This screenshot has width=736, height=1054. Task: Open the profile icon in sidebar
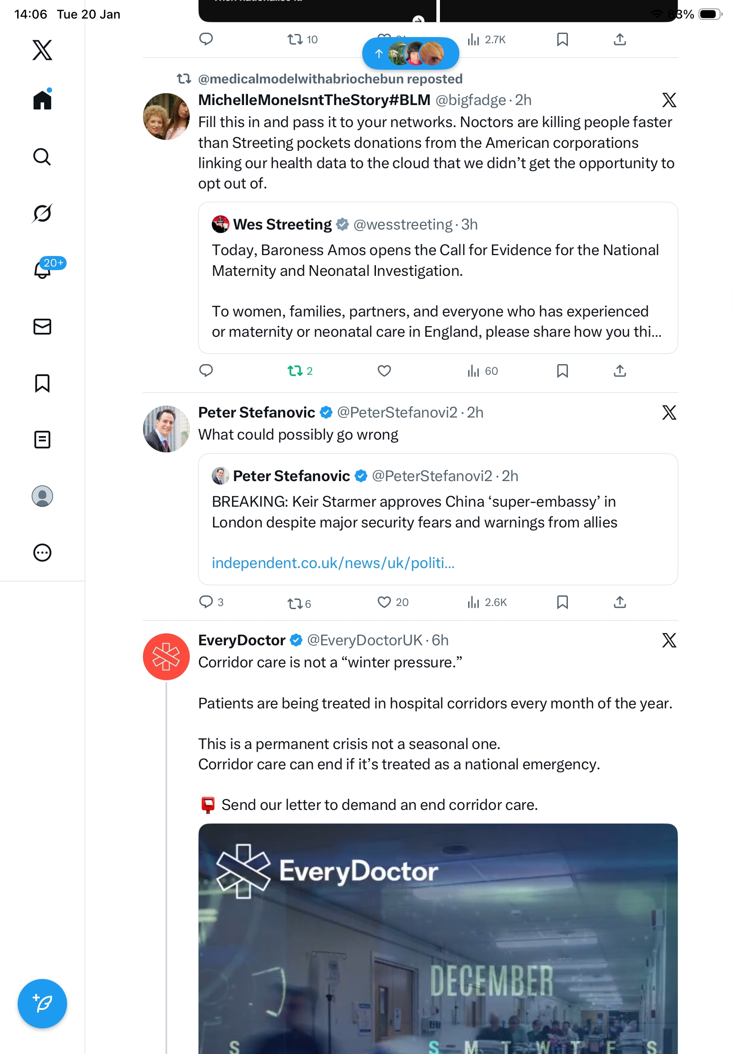[x=42, y=496]
